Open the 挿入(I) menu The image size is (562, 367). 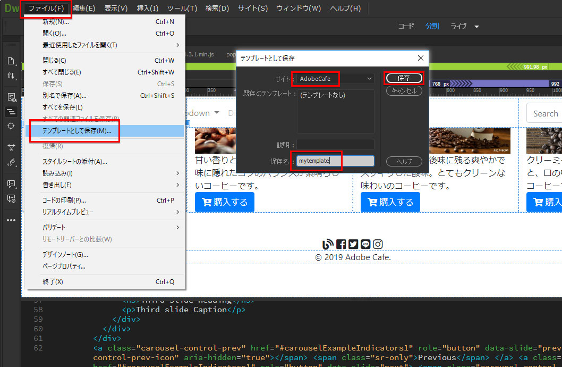pos(147,9)
